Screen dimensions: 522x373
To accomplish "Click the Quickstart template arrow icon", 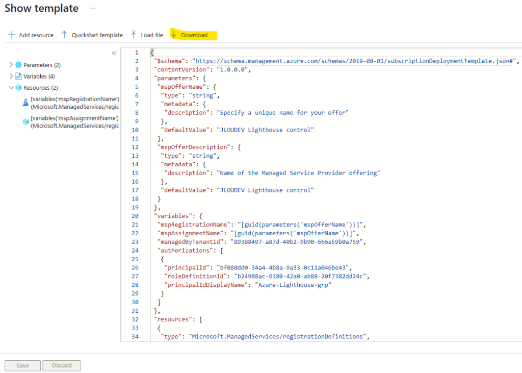I will pyautogui.click(x=64, y=35).
